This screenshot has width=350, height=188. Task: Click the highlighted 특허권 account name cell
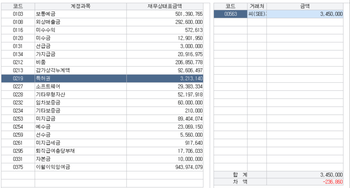[x=43, y=79]
